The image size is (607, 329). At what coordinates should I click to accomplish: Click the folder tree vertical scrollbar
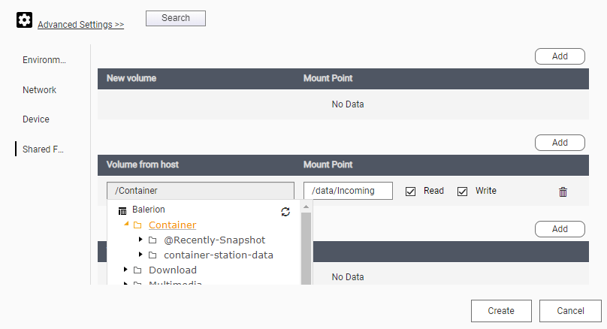pyautogui.click(x=306, y=248)
